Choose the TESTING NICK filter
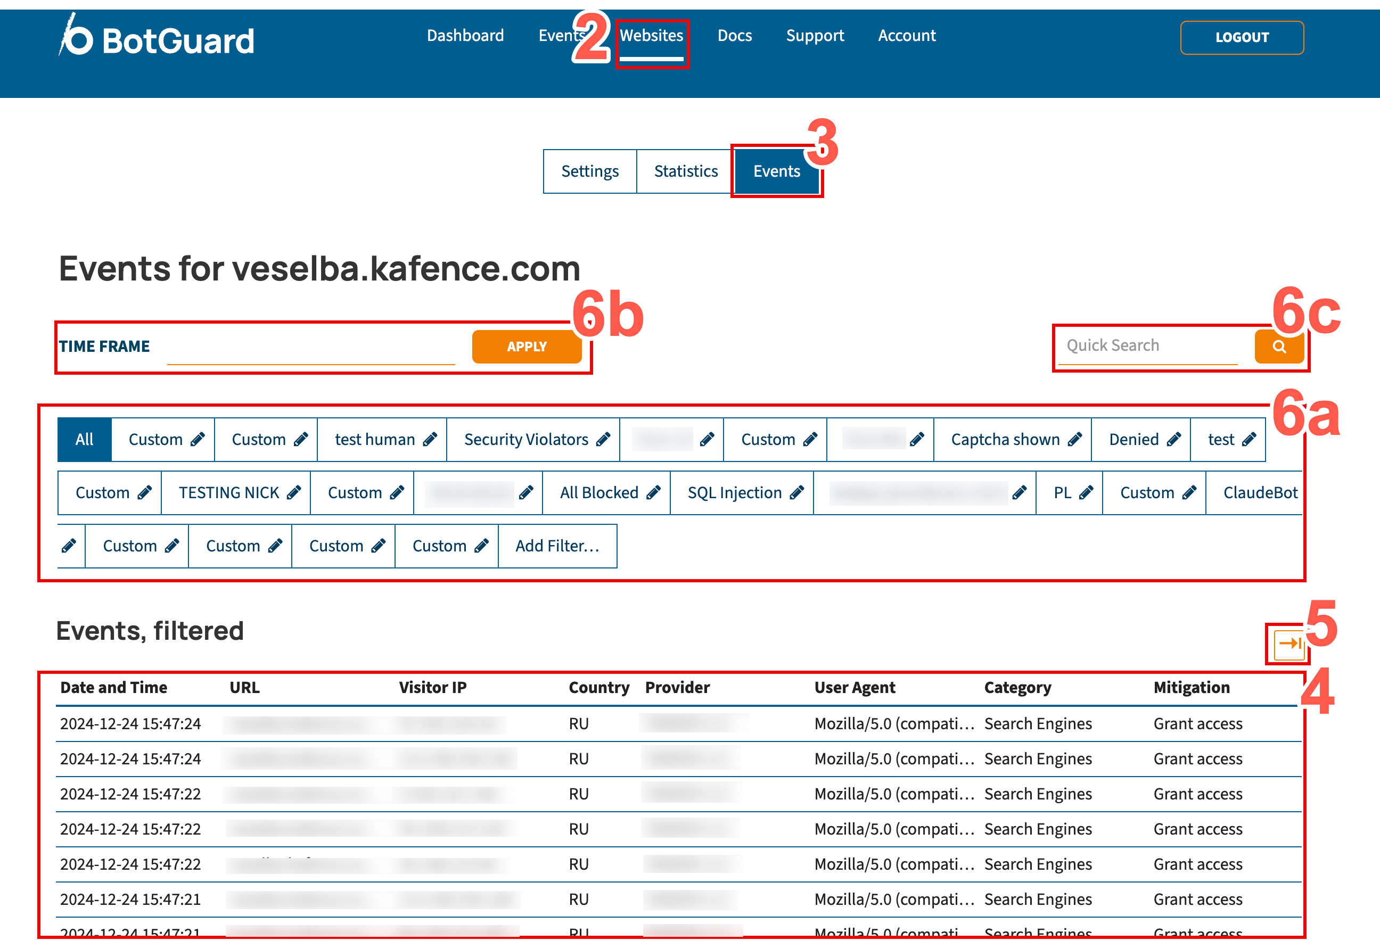The height and width of the screenshot is (940, 1380). point(229,493)
